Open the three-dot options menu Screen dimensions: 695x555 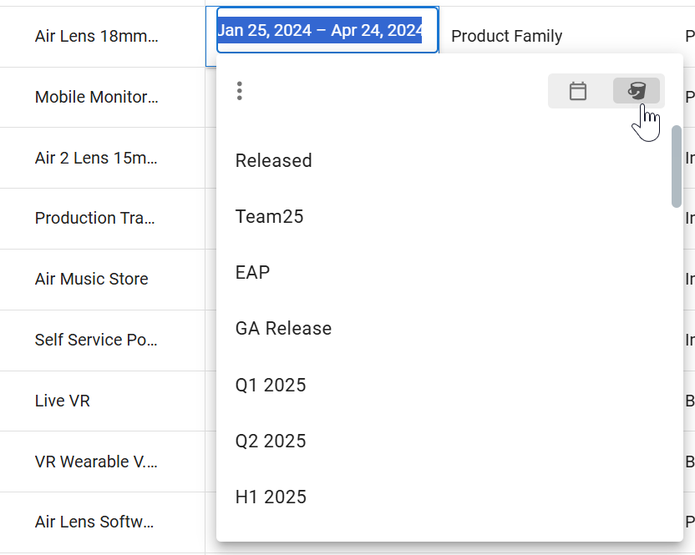240,91
